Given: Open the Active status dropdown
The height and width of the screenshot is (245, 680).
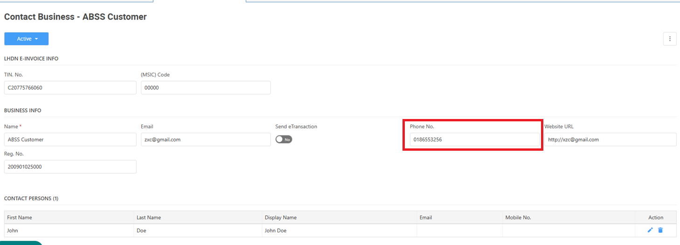Looking at the screenshot, I should (27, 39).
